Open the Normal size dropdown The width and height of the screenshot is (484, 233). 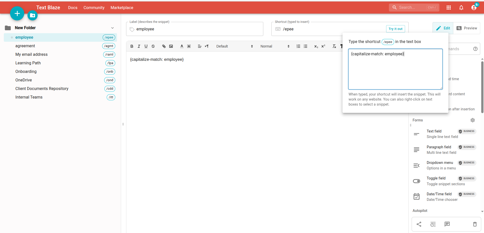[x=275, y=46]
